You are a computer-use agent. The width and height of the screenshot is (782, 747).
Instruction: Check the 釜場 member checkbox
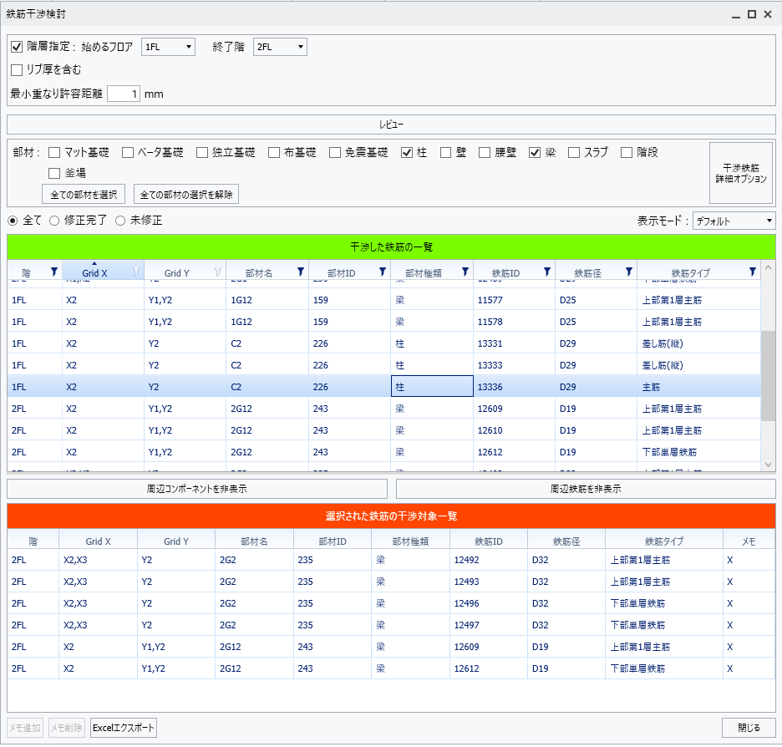[54, 173]
